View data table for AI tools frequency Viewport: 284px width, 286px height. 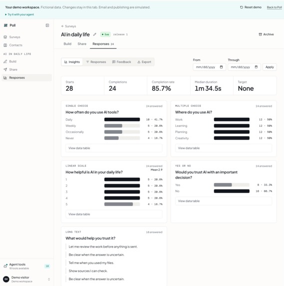click(x=114, y=148)
